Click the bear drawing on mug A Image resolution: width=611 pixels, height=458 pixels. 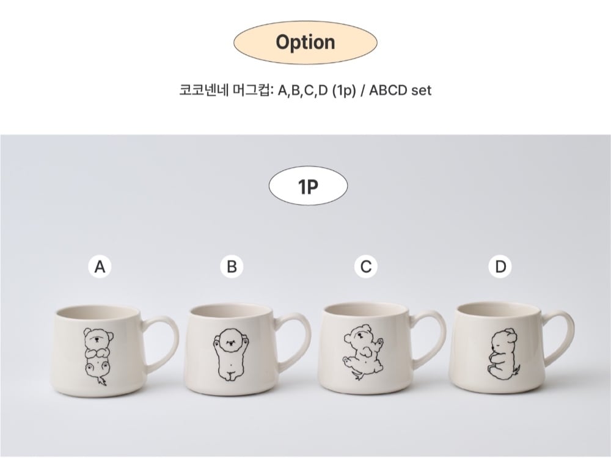(98, 357)
